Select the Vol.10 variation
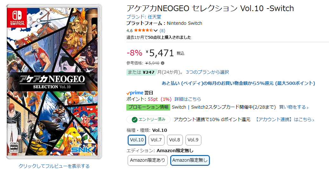The height and width of the screenshot is (169, 329). tap(137, 140)
